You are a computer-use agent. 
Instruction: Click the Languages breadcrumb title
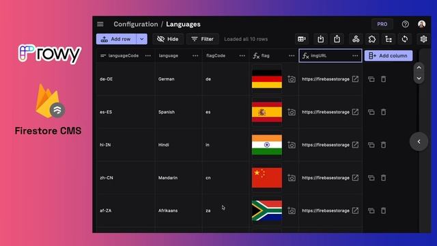click(x=183, y=25)
